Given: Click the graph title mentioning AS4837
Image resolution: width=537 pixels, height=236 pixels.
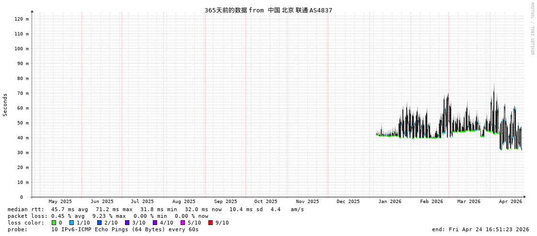Looking at the screenshot, I should [268, 10].
